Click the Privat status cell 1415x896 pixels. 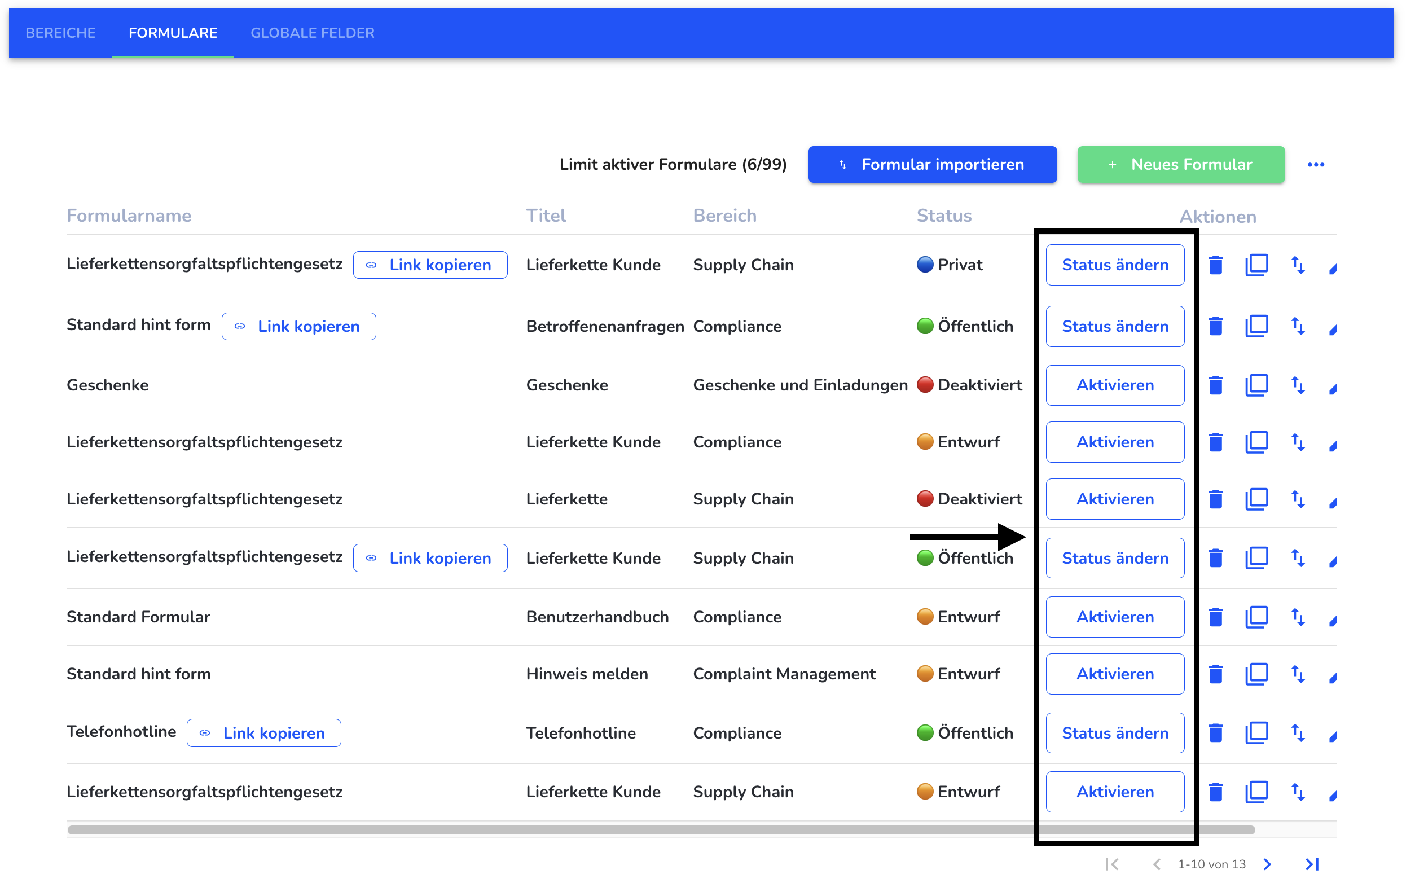point(949,265)
